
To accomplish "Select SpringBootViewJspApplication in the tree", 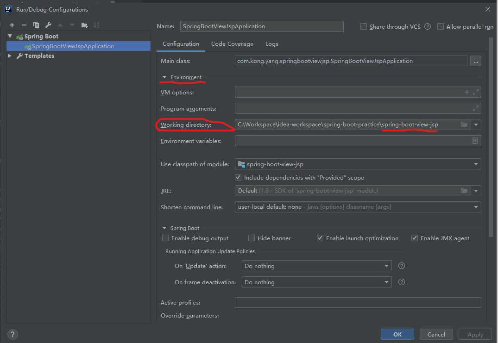I will pos(78,46).
